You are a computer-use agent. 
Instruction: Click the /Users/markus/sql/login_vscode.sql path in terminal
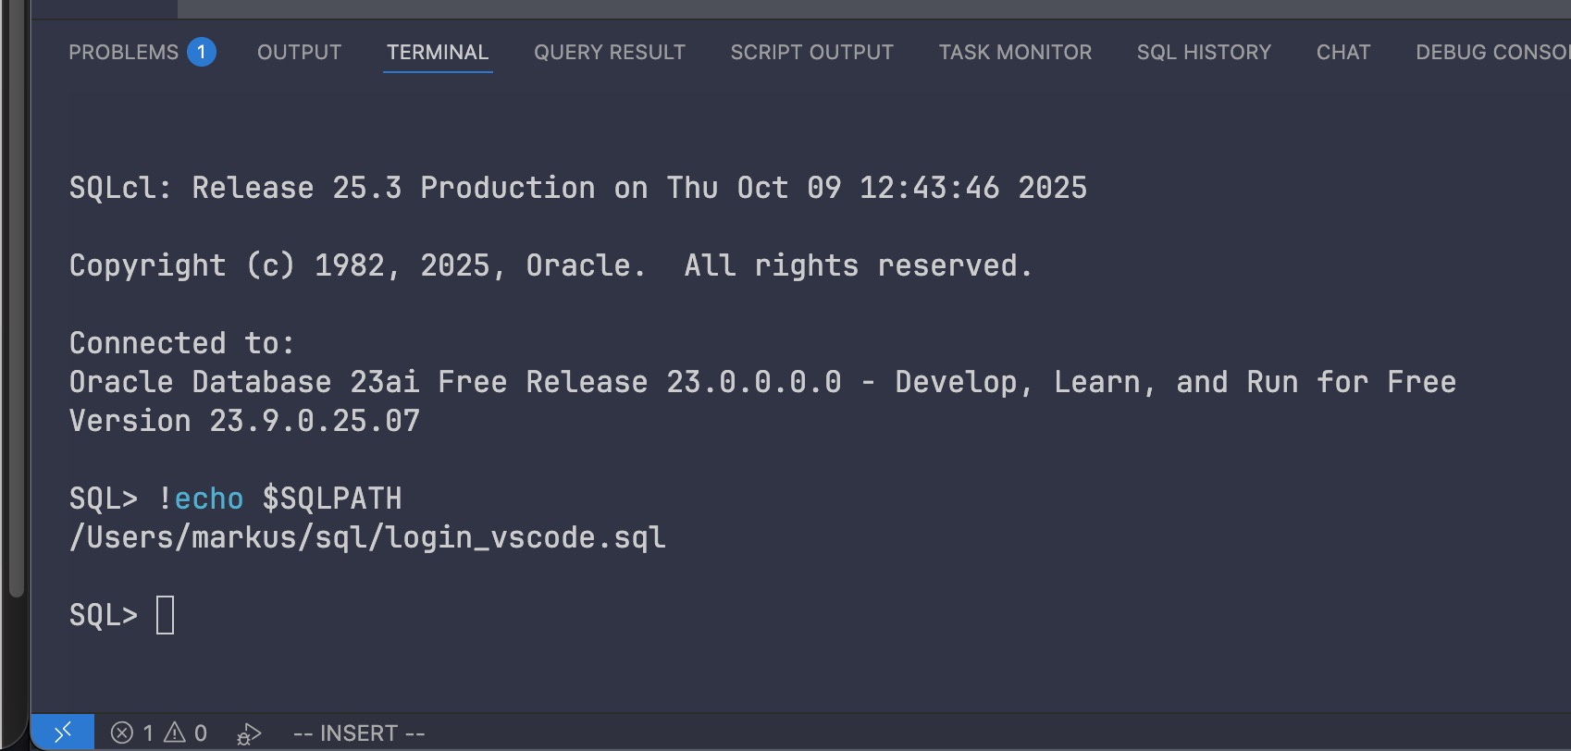(367, 537)
